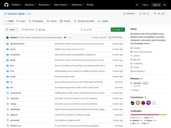Switch to the Issues tab
The height and width of the screenshot is (128, 171).
21,21
